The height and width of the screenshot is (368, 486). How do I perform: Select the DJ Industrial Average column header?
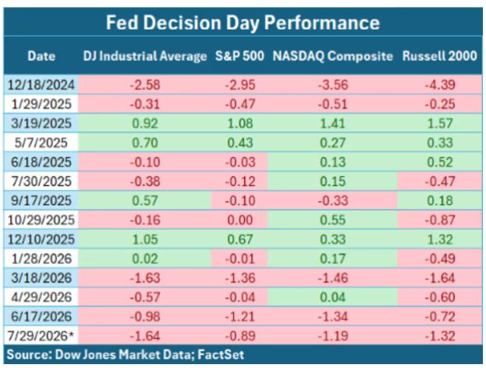pyautogui.click(x=145, y=56)
